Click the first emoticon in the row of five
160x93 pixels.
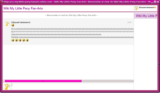click(x=13, y=40)
